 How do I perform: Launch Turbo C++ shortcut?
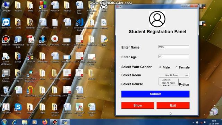coord(30,57)
